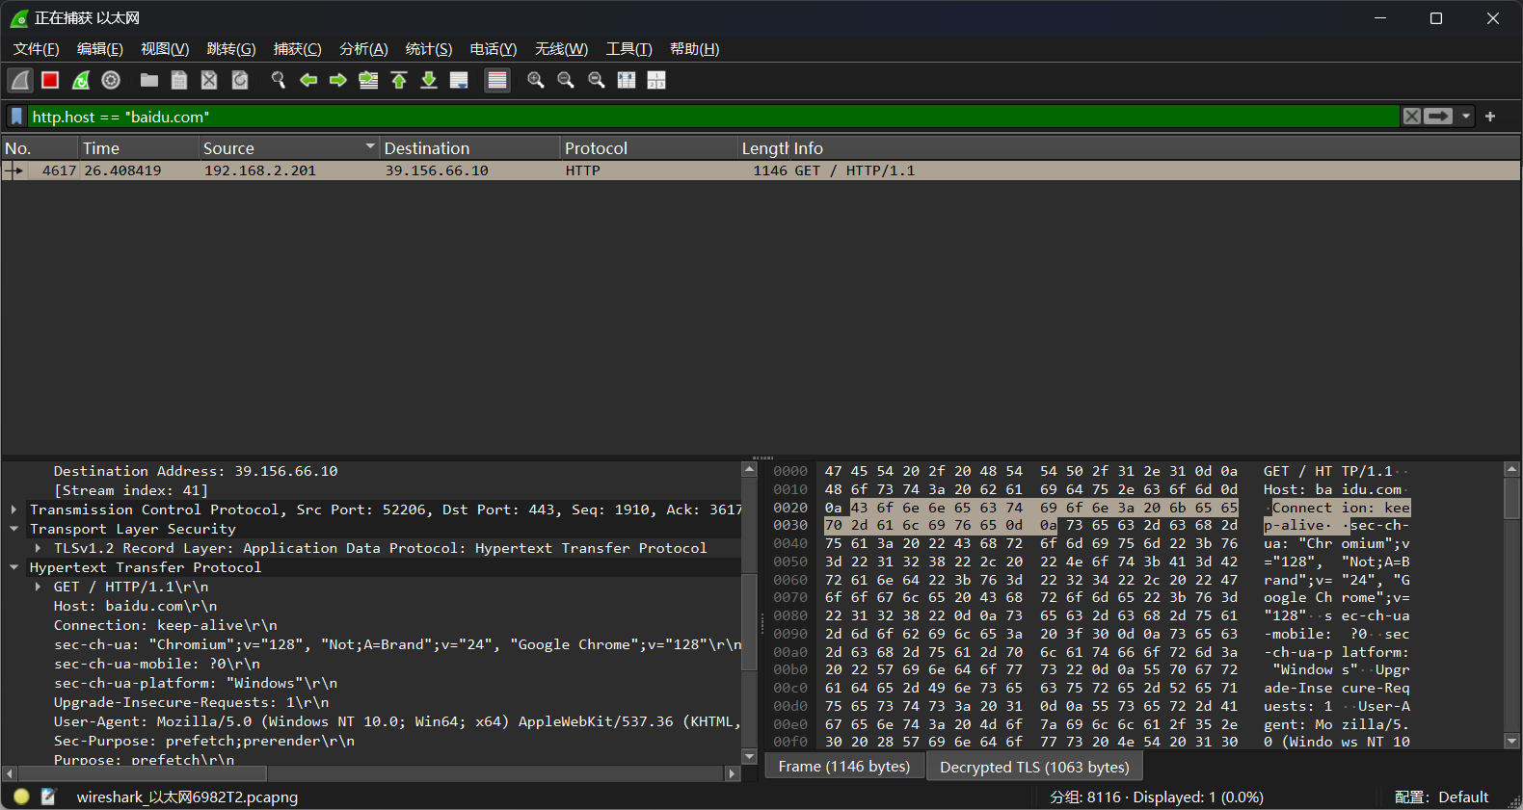The height and width of the screenshot is (810, 1523).
Task: Add a filter button with plus
Action: 1490,117
